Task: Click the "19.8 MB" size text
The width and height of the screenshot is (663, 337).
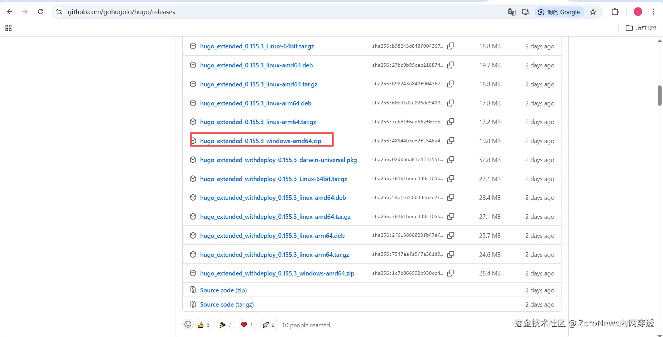Action: (490, 141)
